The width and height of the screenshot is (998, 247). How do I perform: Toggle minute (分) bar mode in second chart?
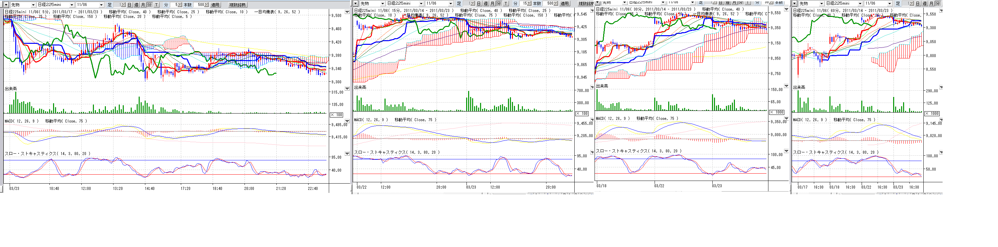[499, 4]
